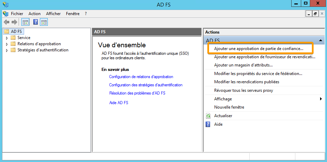Open Résolution des problèmes d'AD FS link
The height and width of the screenshot is (162, 327).
(x=137, y=93)
